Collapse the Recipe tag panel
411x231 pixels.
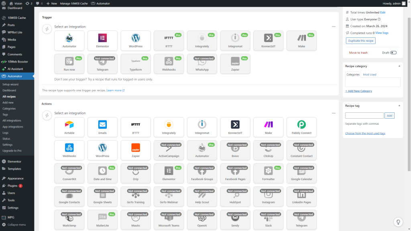pos(399,106)
